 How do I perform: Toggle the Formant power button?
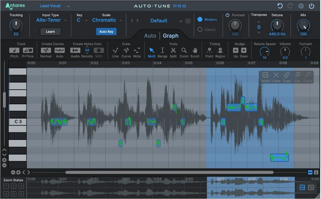click(227, 15)
